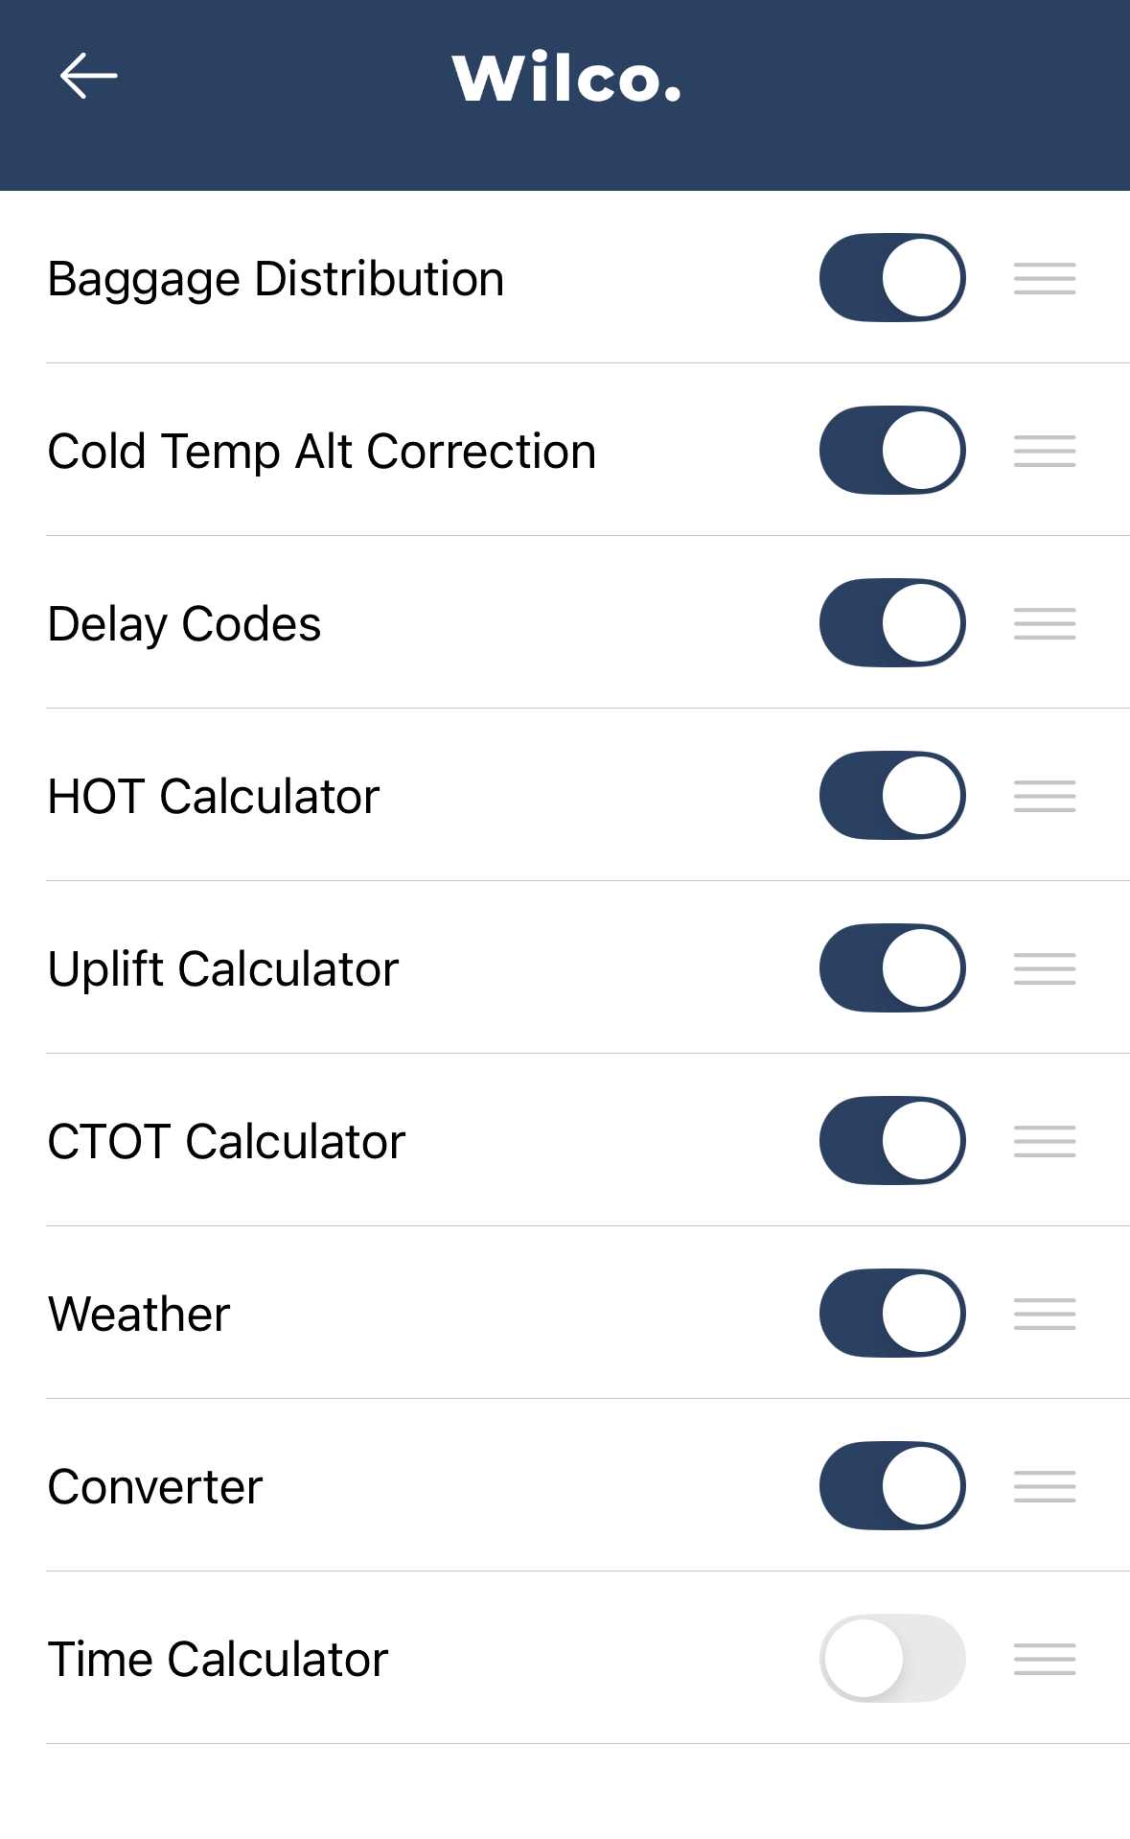Disable the Baggage Distribution toggle

pyautogui.click(x=891, y=278)
